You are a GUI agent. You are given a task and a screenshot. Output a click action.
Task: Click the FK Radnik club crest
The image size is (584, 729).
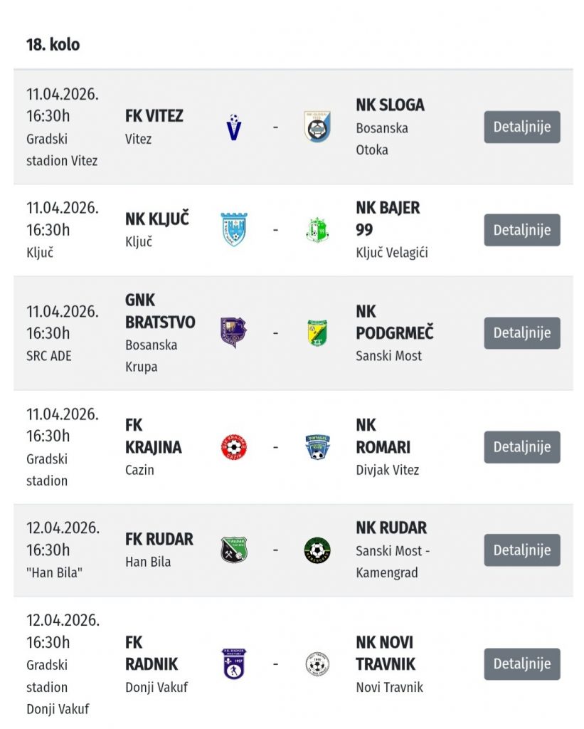click(x=233, y=664)
